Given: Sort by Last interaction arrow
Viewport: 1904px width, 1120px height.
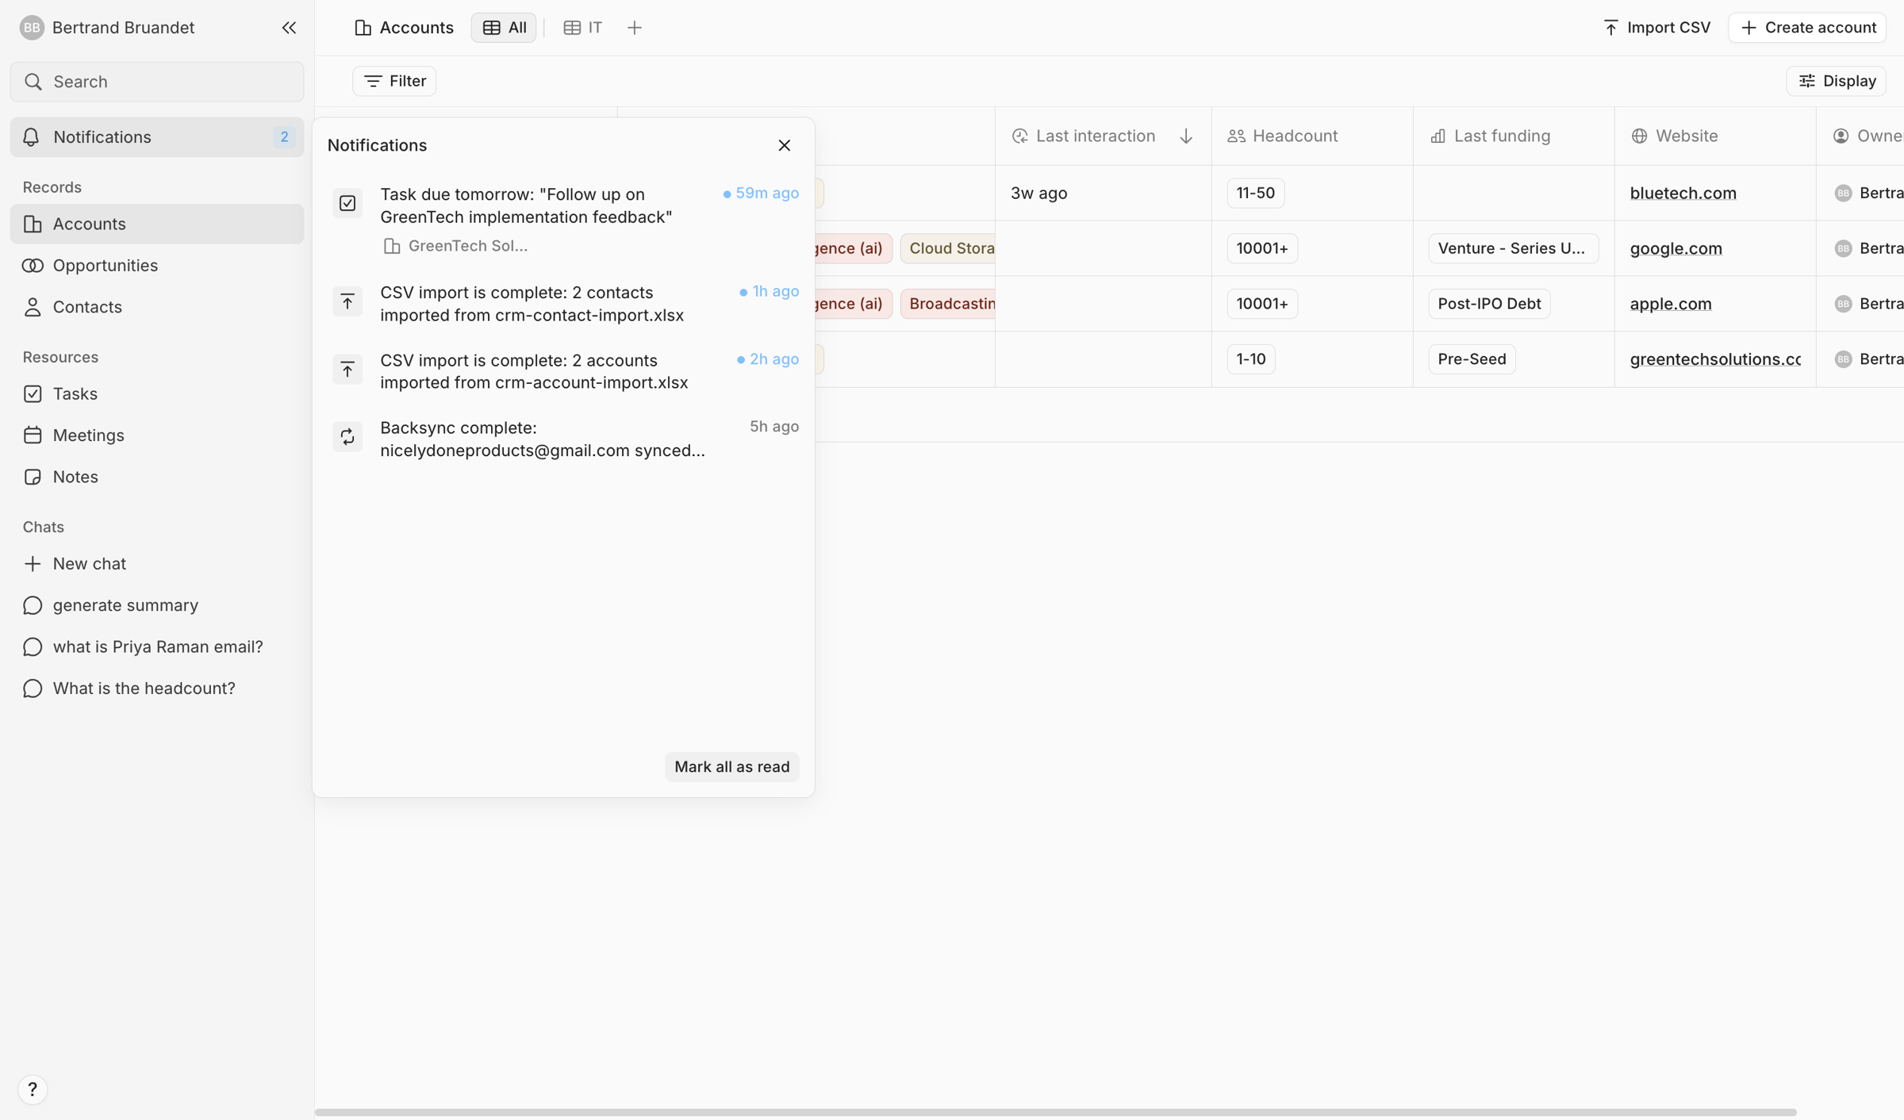Looking at the screenshot, I should [1186, 136].
